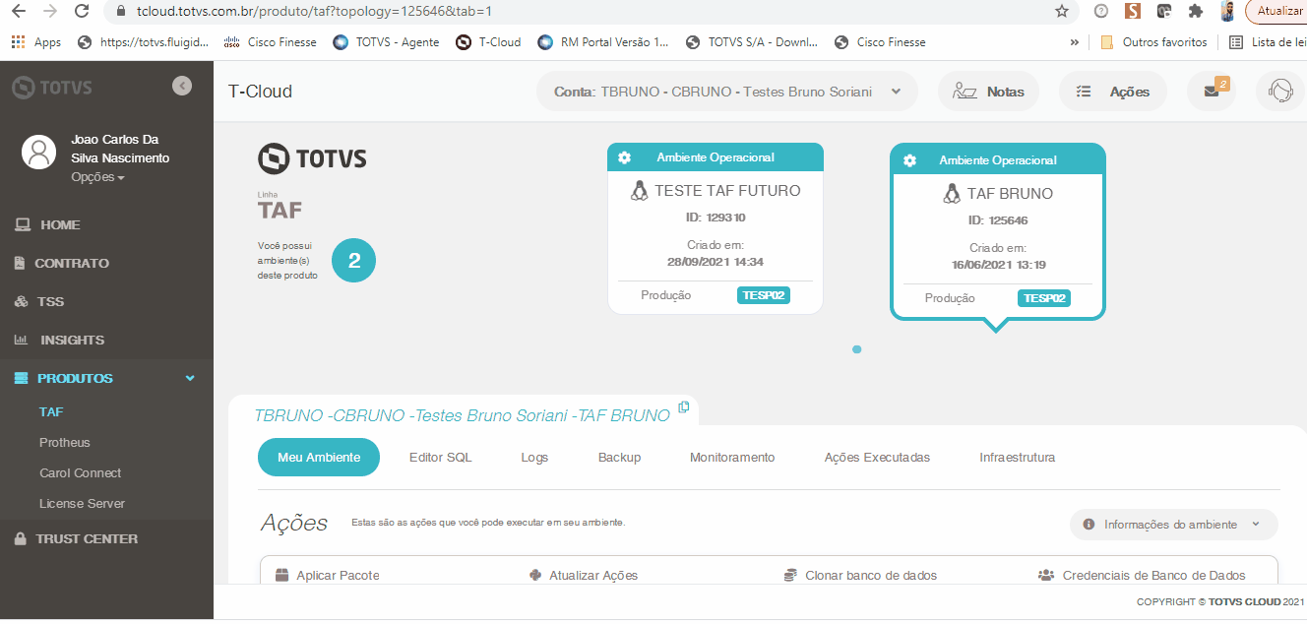The height and width of the screenshot is (624, 1307).
Task: Open TOTVS - Agente bookmark
Action: click(x=387, y=42)
